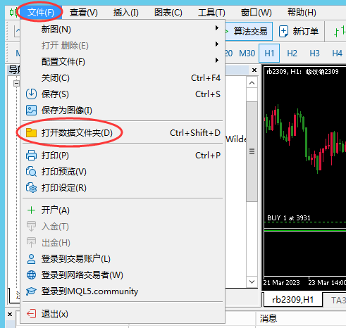
Task: Click the 新订单 document plus icon
Action: point(283,31)
